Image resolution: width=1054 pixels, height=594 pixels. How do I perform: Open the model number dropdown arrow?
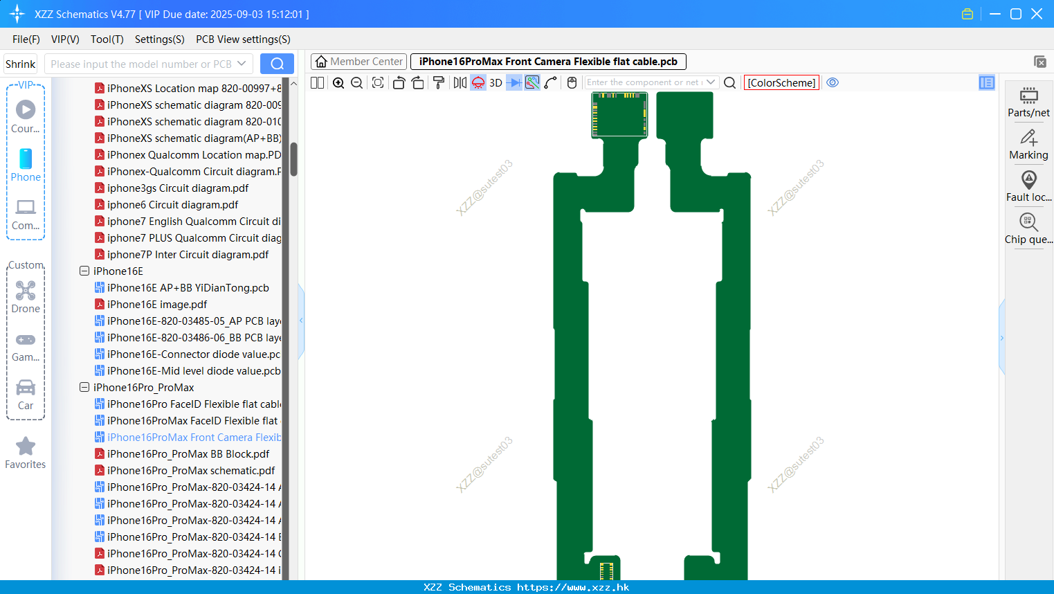pyautogui.click(x=242, y=64)
